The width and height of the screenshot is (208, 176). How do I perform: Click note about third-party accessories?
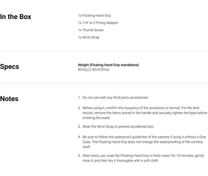(x=115, y=98)
